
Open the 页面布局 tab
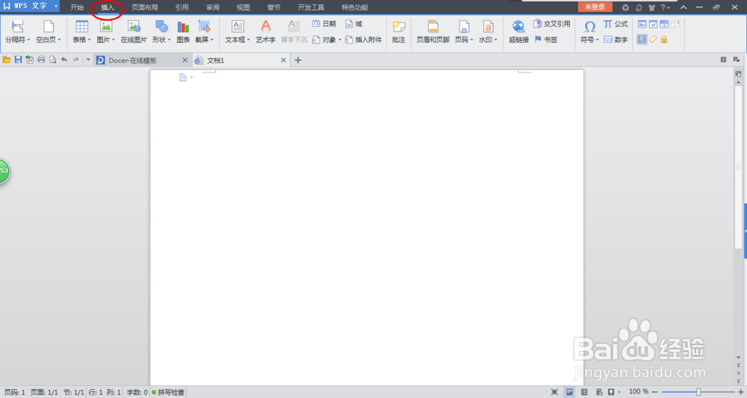(145, 7)
